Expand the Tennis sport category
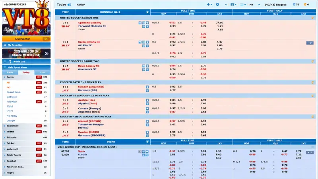Image resolution: width=318 pixels, height=179 pixels. coord(26,132)
